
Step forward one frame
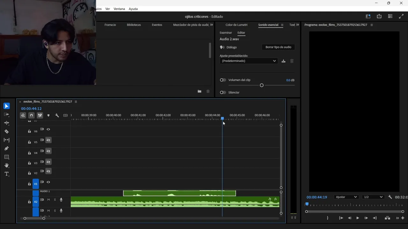[366, 218]
